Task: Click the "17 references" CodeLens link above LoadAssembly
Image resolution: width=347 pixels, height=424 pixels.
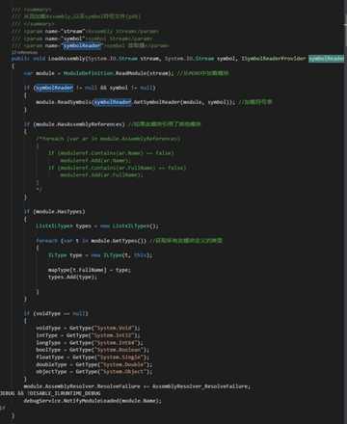Action: pyautogui.click(x=24, y=52)
